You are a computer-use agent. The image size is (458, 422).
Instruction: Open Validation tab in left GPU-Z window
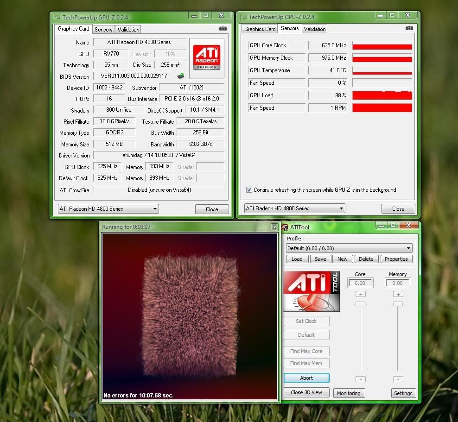pos(128,30)
